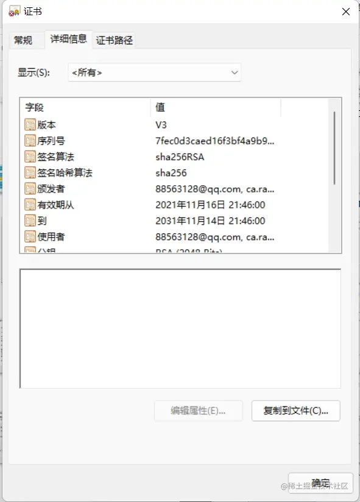
Task: Click the 复制到文件(C)... button
Action: pyautogui.click(x=295, y=411)
